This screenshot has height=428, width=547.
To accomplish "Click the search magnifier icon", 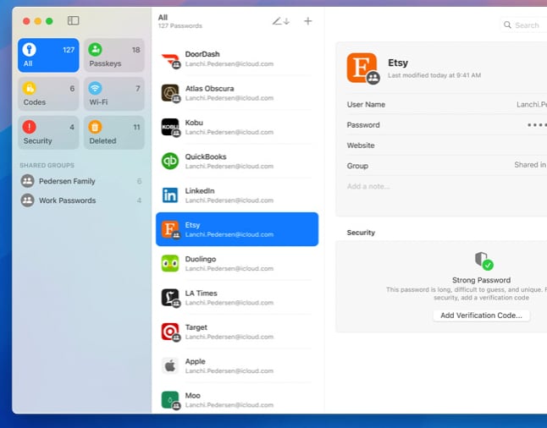I will pos(507,25).
